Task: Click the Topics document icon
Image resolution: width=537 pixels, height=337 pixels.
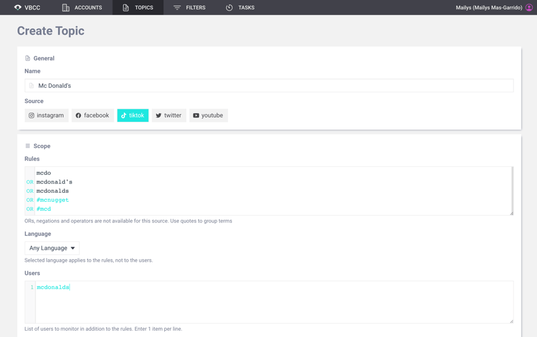Action: point(126,8)
